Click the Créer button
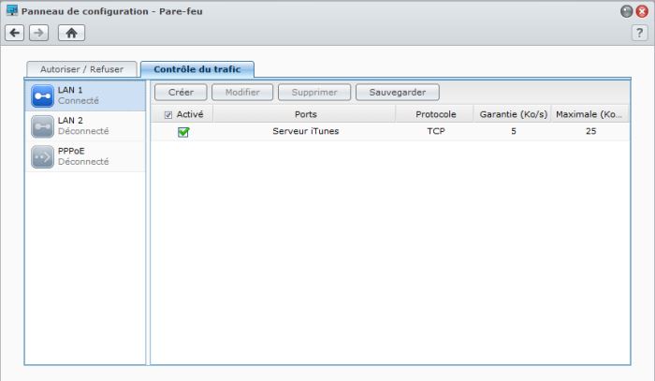The image size is (655, 381). tap(181, 93)
